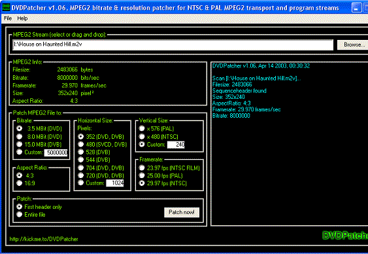Click the Patch now! button
The image size is (368, 254).
point(182,212)
